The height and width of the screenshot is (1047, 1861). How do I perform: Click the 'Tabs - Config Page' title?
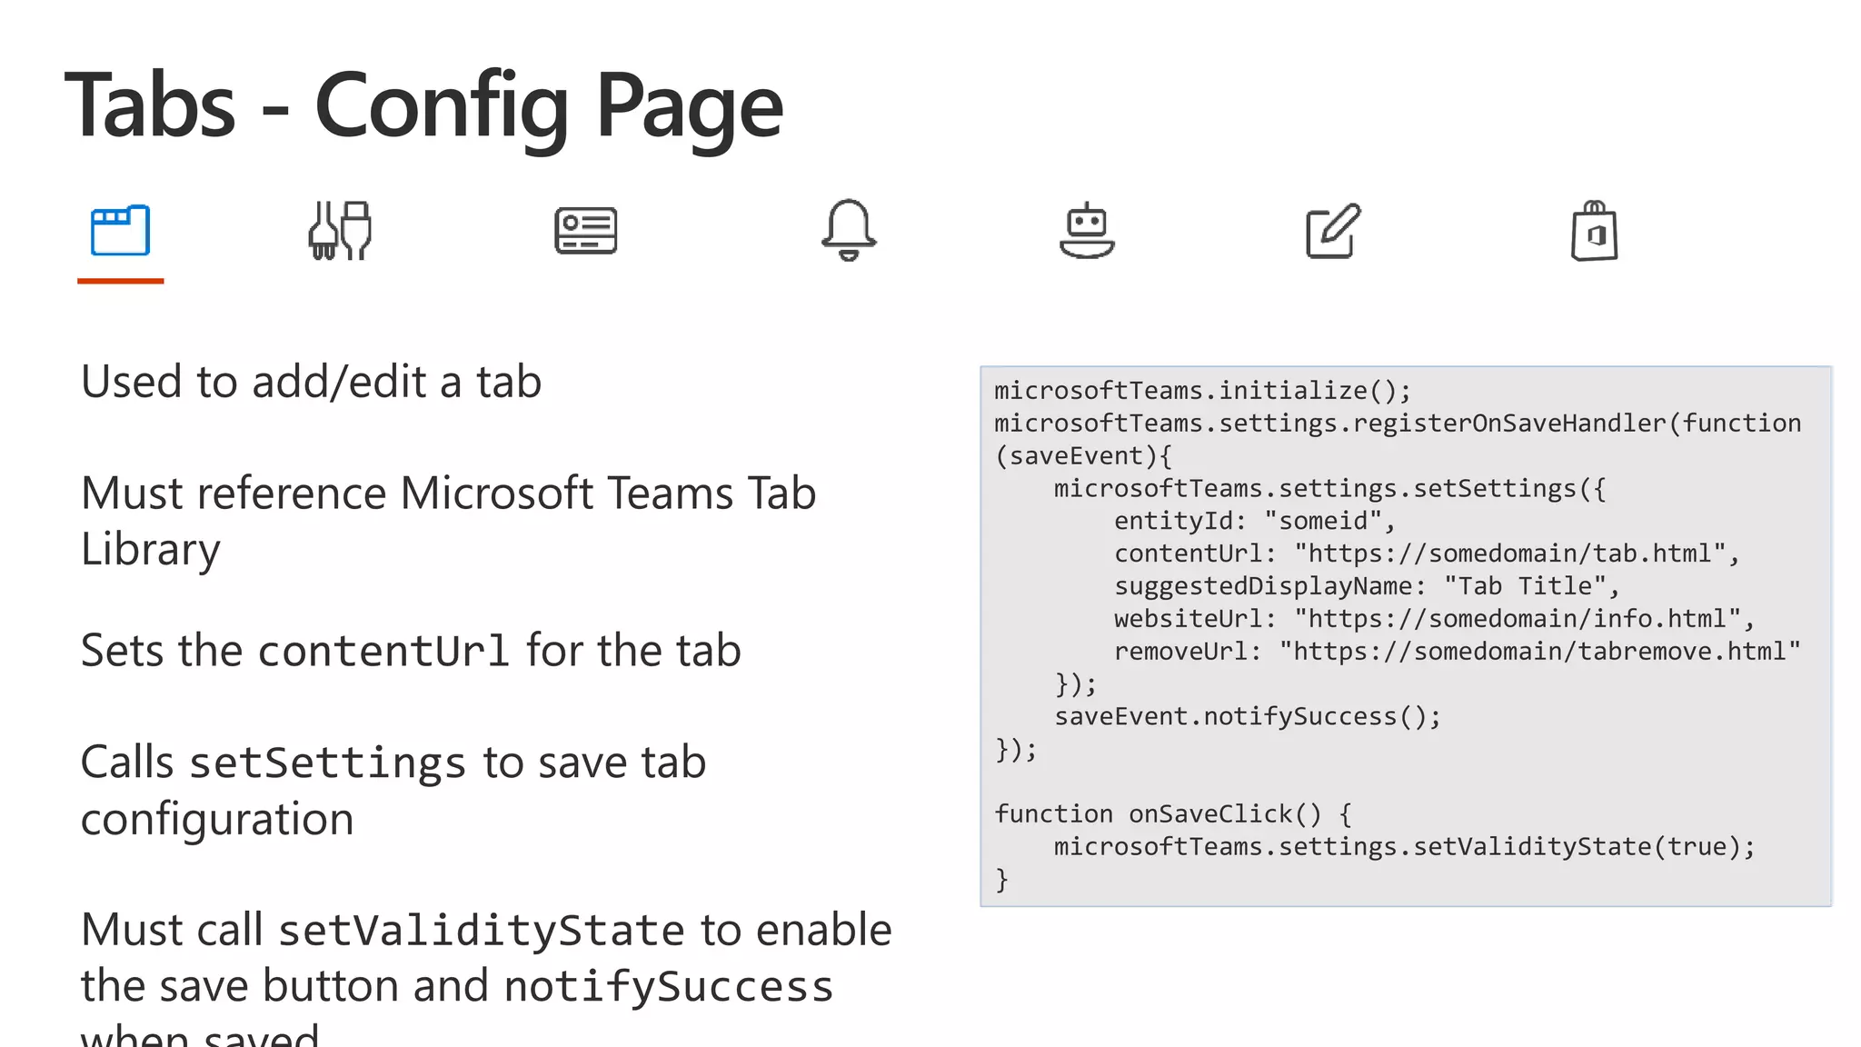(x=423, y=108)
